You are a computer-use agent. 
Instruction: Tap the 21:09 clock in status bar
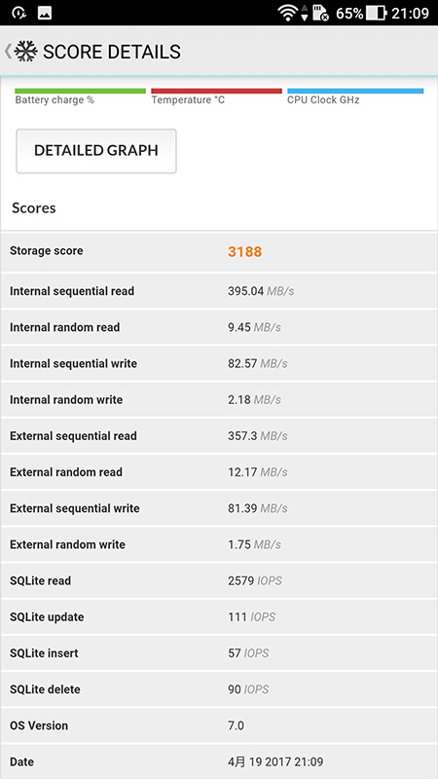pos(410,14)
